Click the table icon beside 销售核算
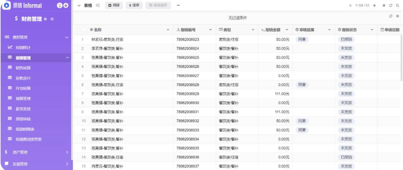403x170 pixels. tap(10, 67)
